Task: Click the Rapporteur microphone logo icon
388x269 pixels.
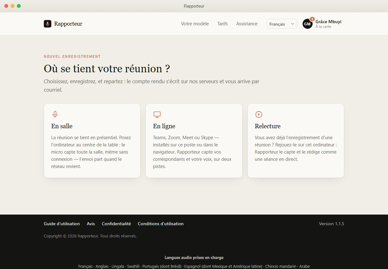Action: coord(48,24)
